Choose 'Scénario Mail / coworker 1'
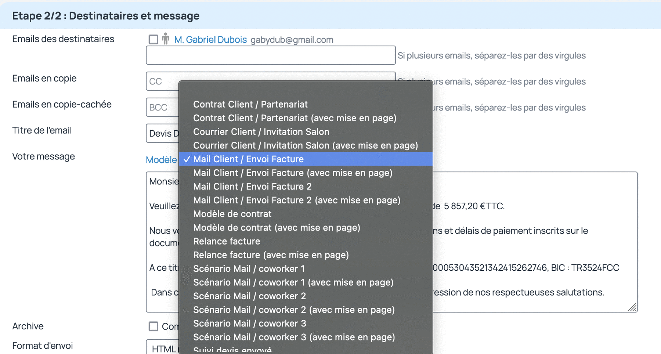Viewport: 661px width, 354px height. click(x=306, y=269)
